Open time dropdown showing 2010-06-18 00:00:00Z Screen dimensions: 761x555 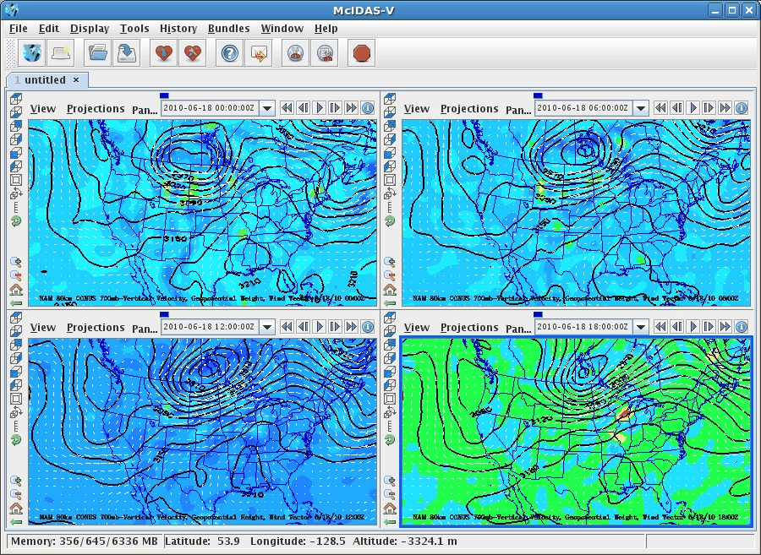click(x=267, y=108)
